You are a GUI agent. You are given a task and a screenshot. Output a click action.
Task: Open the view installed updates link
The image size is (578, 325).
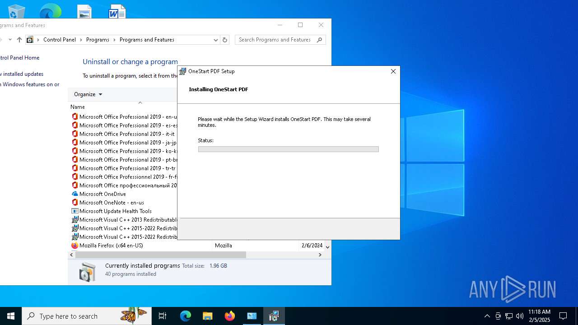pos(22,74)
